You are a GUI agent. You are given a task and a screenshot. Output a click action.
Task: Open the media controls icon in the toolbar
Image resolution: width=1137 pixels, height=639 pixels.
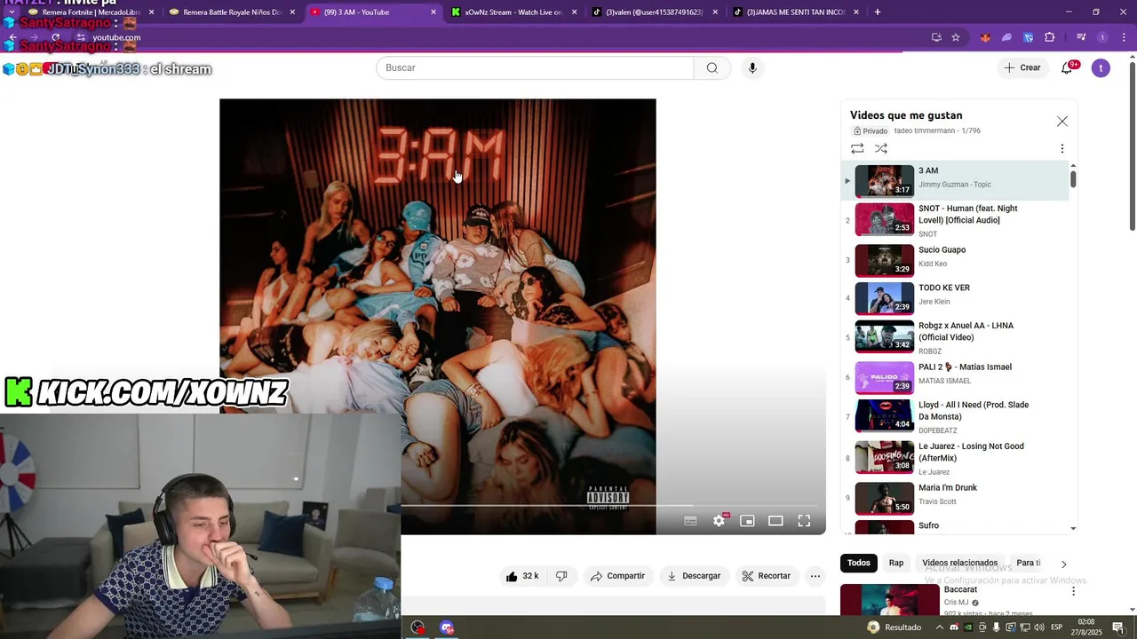[x=1081, y=37]
